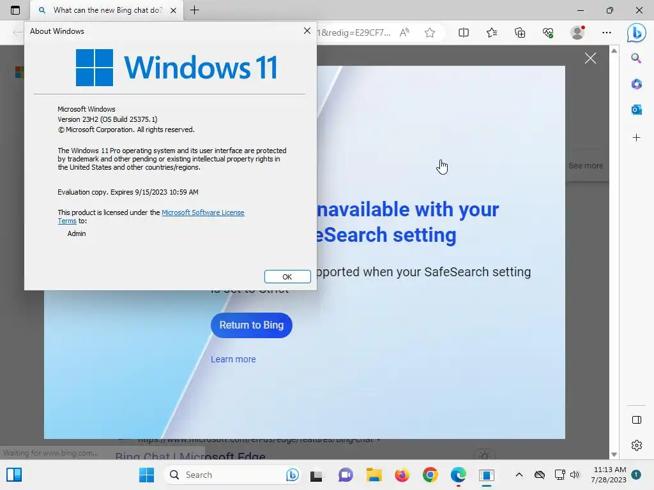Open Edge profile avatar
Viewport: 654px width, 490px height.
[x=577, y=33]
